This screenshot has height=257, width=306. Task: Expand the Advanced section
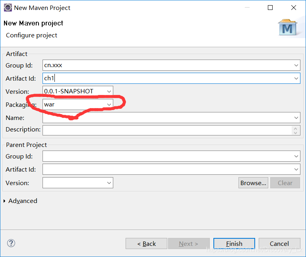pos(4,201)
